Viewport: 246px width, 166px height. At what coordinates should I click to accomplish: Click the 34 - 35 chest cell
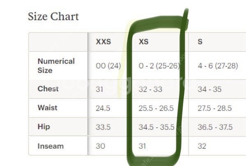[209, 89]
